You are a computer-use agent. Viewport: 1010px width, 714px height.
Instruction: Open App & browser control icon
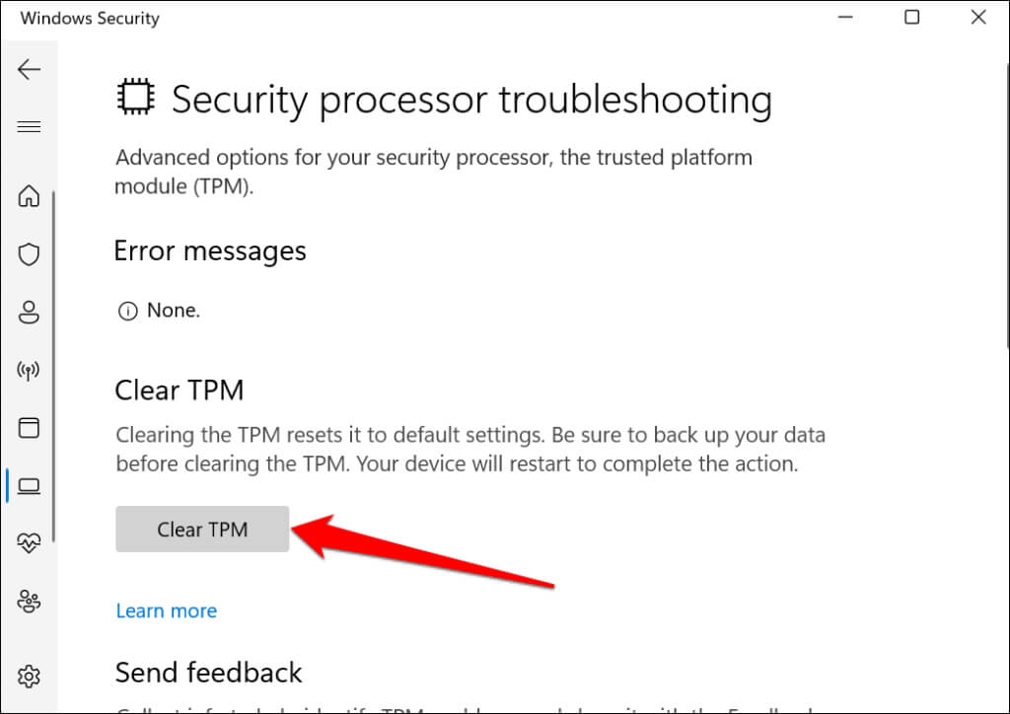tap(29, 428)
